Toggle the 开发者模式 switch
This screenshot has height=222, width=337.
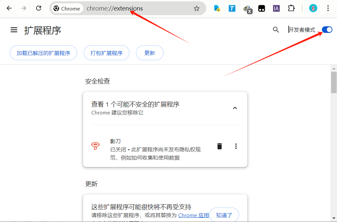pyautogui.click(x=327, y=30)
